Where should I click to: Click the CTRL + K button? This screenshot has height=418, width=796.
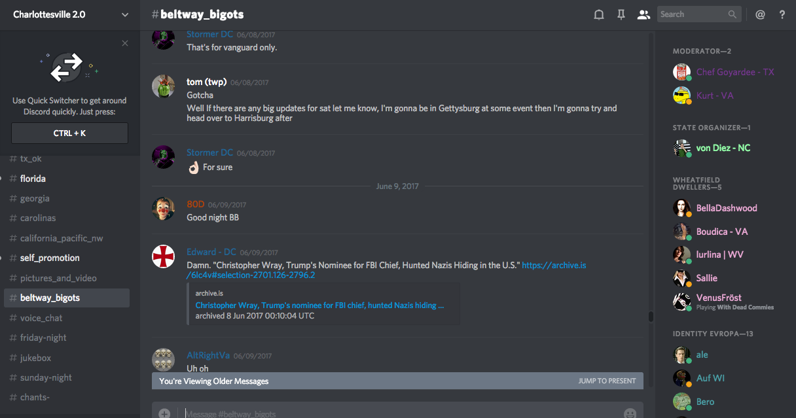[69, 133]
